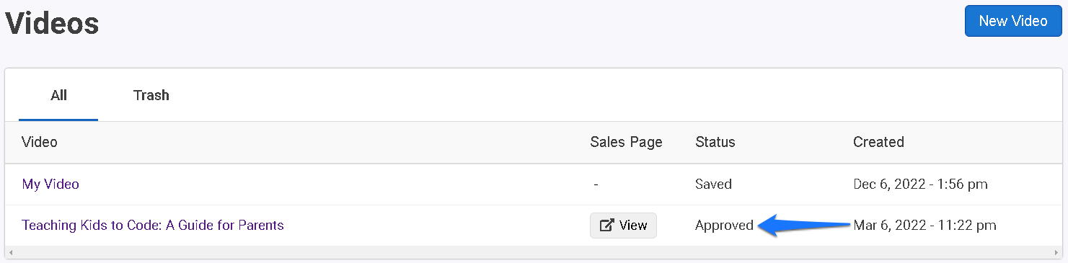Switch to the All tab
Image resolution: width=1068 pixels, height=263 pixels.
tap(58, 95)
